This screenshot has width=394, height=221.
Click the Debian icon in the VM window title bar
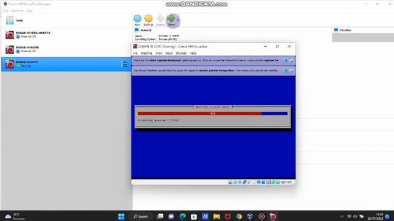click(135, 47)
